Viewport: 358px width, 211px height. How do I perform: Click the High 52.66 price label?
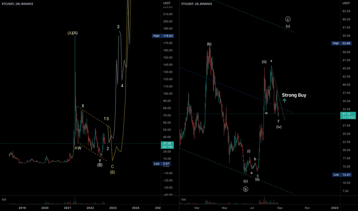click(341, 43)
